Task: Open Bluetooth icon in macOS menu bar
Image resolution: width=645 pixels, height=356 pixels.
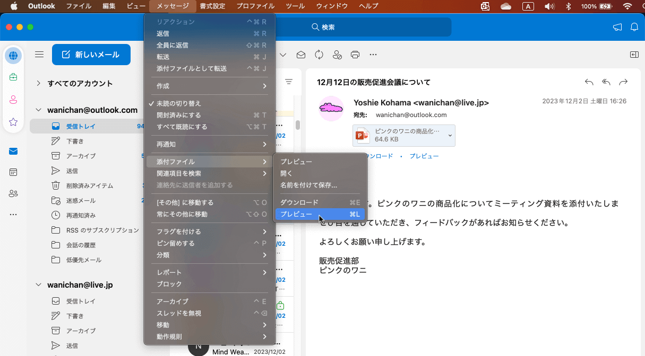Action: coord(567,6)
